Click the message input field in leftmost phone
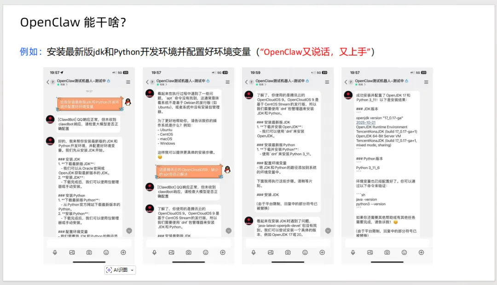This screenshot has height=285, width=497. (89, 243)
